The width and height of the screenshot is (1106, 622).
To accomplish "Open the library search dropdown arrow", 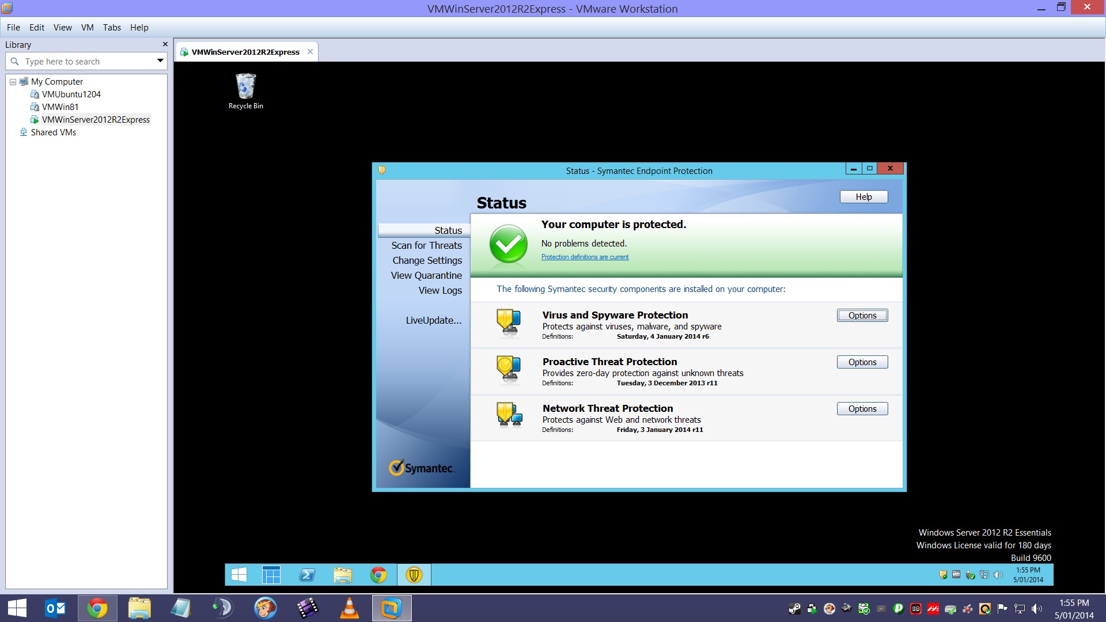I will (160, 61).
